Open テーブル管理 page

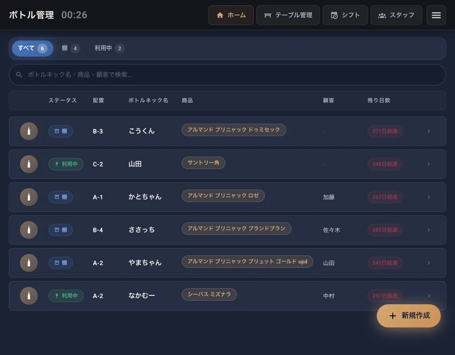coord(288,15)
